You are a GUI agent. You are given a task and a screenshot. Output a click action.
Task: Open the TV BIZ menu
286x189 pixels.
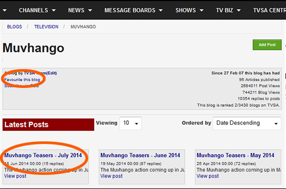coord(228,10)
